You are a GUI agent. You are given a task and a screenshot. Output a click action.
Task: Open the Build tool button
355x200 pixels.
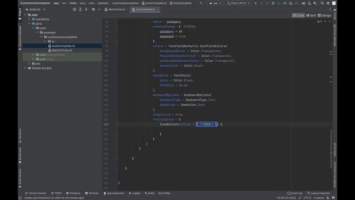coord(149,193)
